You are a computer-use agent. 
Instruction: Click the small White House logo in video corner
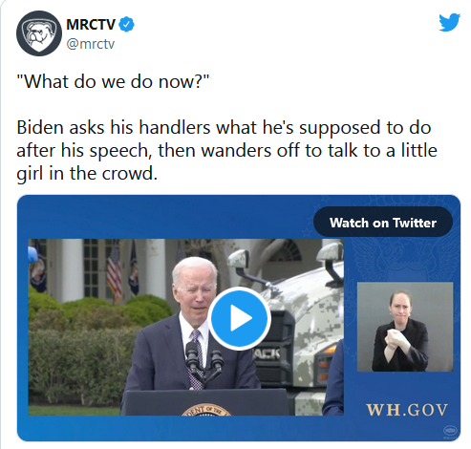coord(450,431)
